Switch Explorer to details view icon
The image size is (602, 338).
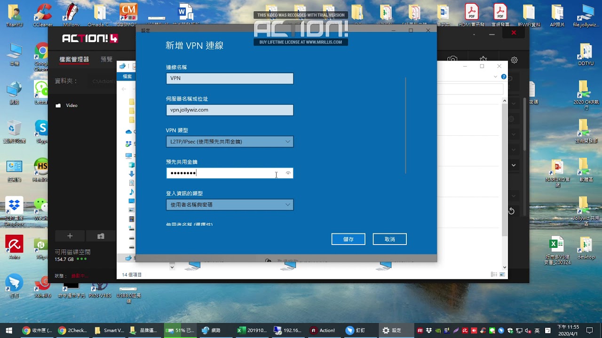click(494, 275)
